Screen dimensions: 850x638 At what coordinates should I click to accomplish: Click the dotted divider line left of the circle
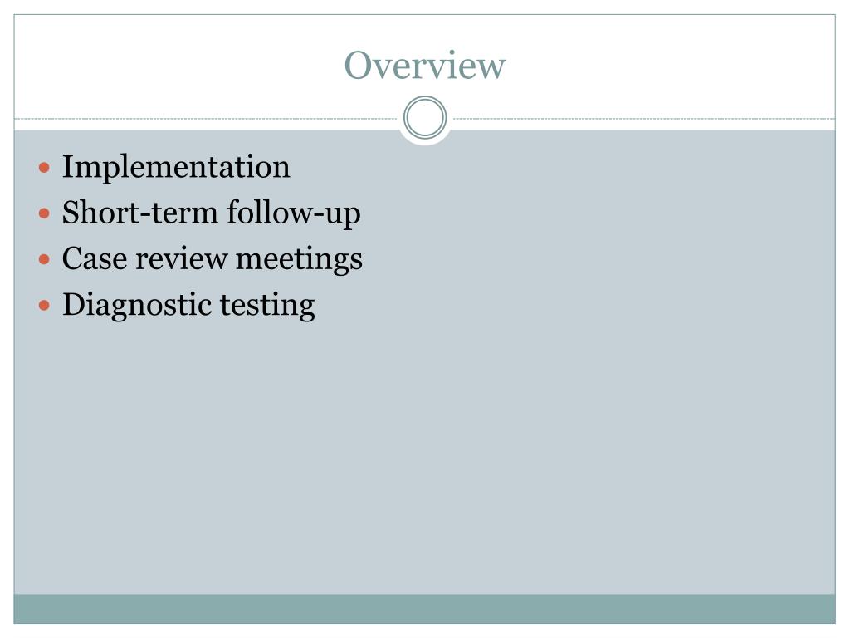pos(206,118)
